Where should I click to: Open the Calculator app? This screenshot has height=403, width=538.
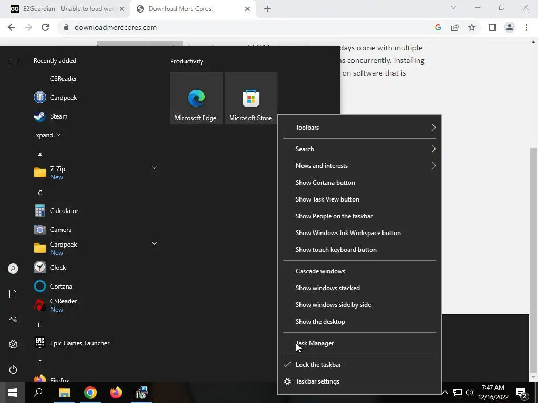[64, 211]
